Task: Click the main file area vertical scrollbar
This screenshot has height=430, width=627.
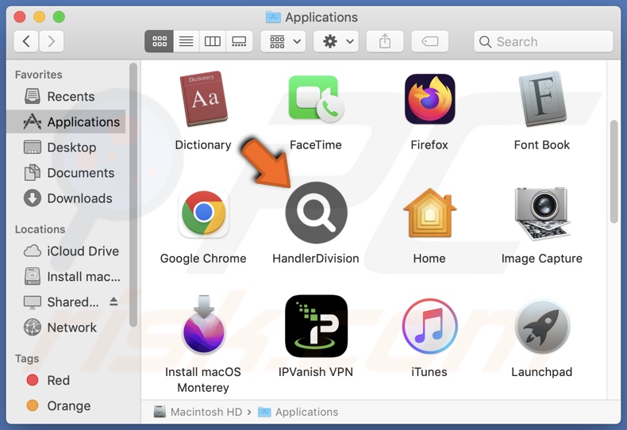Action: pos(614,172)
